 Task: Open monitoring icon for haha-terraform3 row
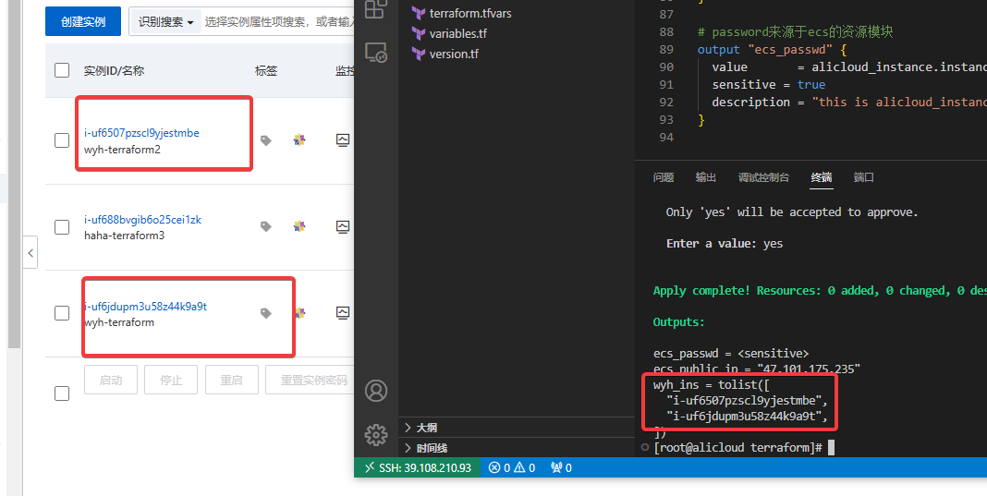(343, 226)
